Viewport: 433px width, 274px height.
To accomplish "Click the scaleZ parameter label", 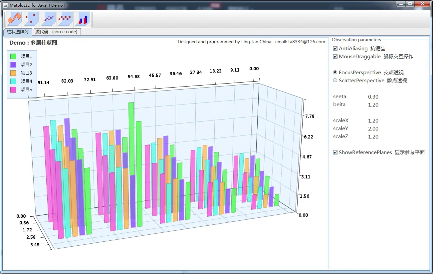I will [341, 137].
